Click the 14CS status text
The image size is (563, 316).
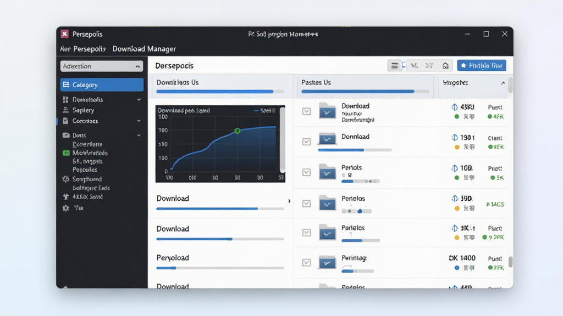(x=495, y=204)
